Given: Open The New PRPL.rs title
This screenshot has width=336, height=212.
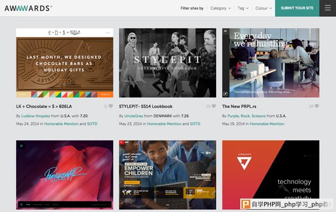Looking at the screenshot, I should [x=239, y=106].
